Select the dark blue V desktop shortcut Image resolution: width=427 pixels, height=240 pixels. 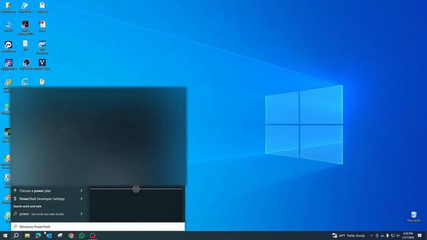pyautogui.click(x=42, y=65)
